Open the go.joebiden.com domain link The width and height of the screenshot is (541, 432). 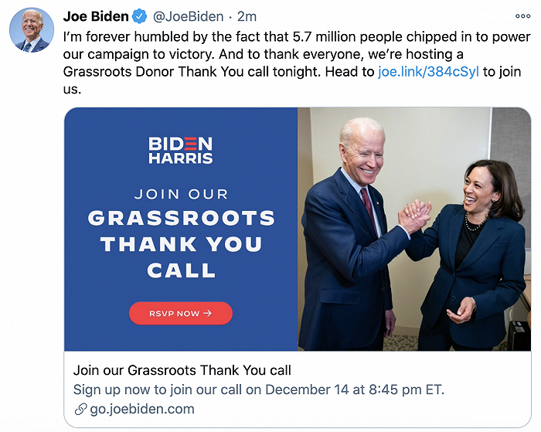[x=142, y=409]
